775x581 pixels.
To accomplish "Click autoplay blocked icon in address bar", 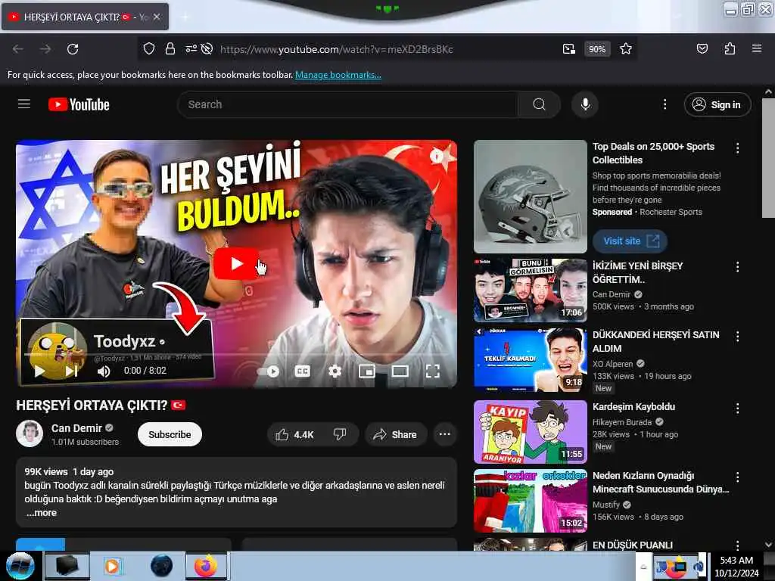I will point(207,48).
